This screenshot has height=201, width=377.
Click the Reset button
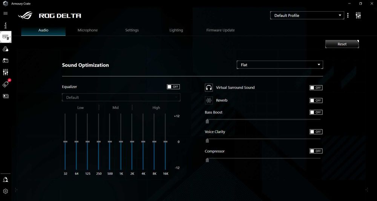pos(342,44)
